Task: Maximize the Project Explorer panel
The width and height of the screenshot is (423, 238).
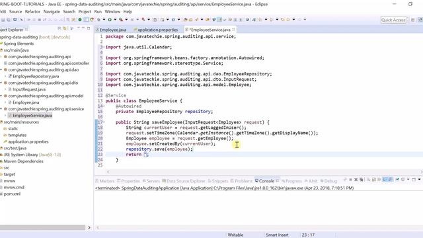Action: [89, 28]
